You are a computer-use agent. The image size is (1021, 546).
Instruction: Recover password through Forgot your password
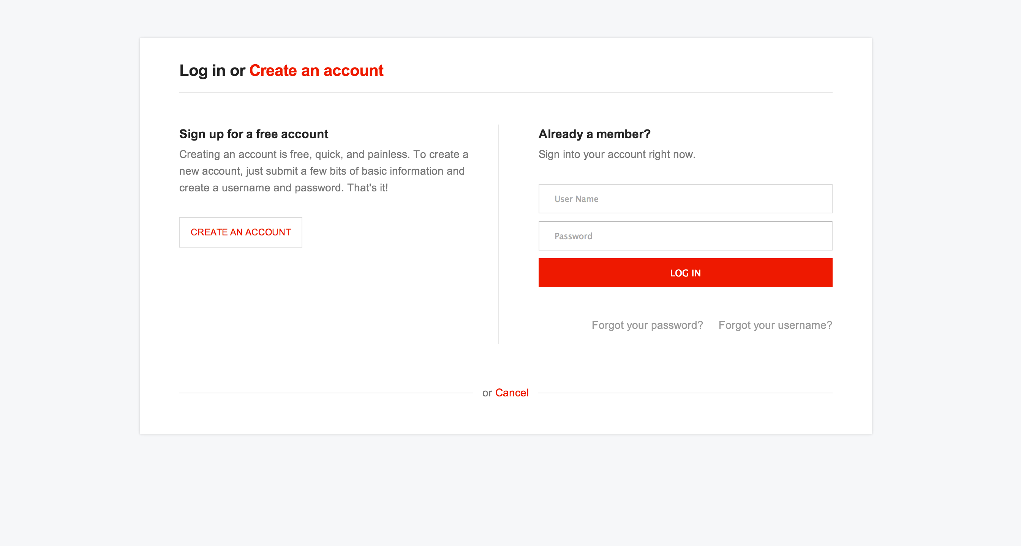pyautogui.click(x=647, y=325)
